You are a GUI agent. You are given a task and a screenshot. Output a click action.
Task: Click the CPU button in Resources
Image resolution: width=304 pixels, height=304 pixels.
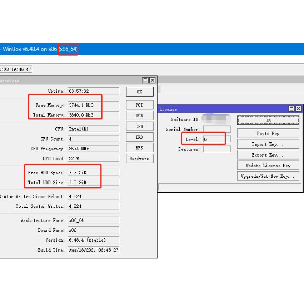tap(139, 126)
